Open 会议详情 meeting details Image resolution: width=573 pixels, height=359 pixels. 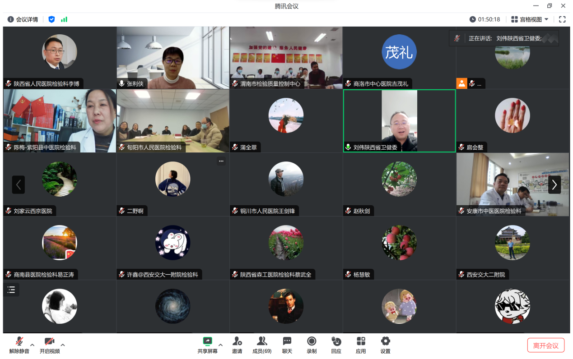pyautogui.click(x=23, y=19)
